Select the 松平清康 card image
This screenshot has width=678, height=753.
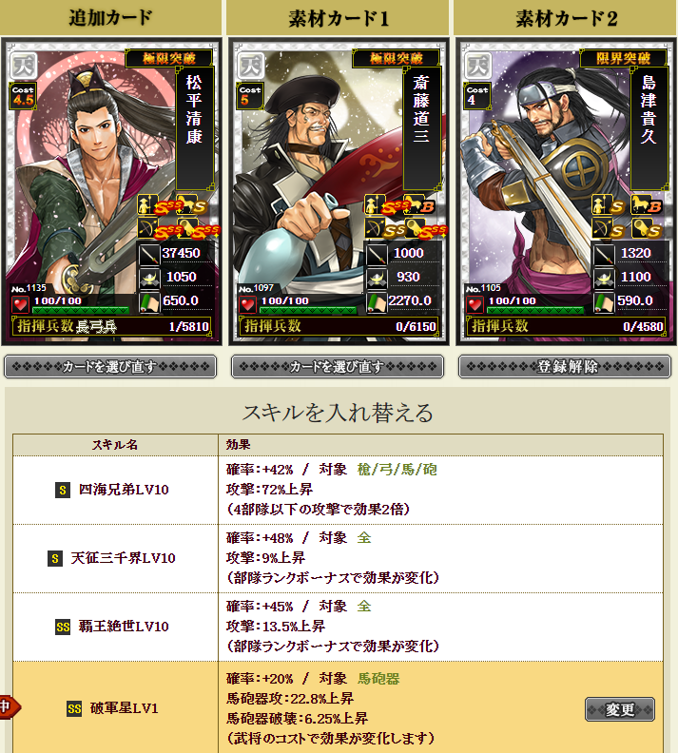click(x=111, y=192)
